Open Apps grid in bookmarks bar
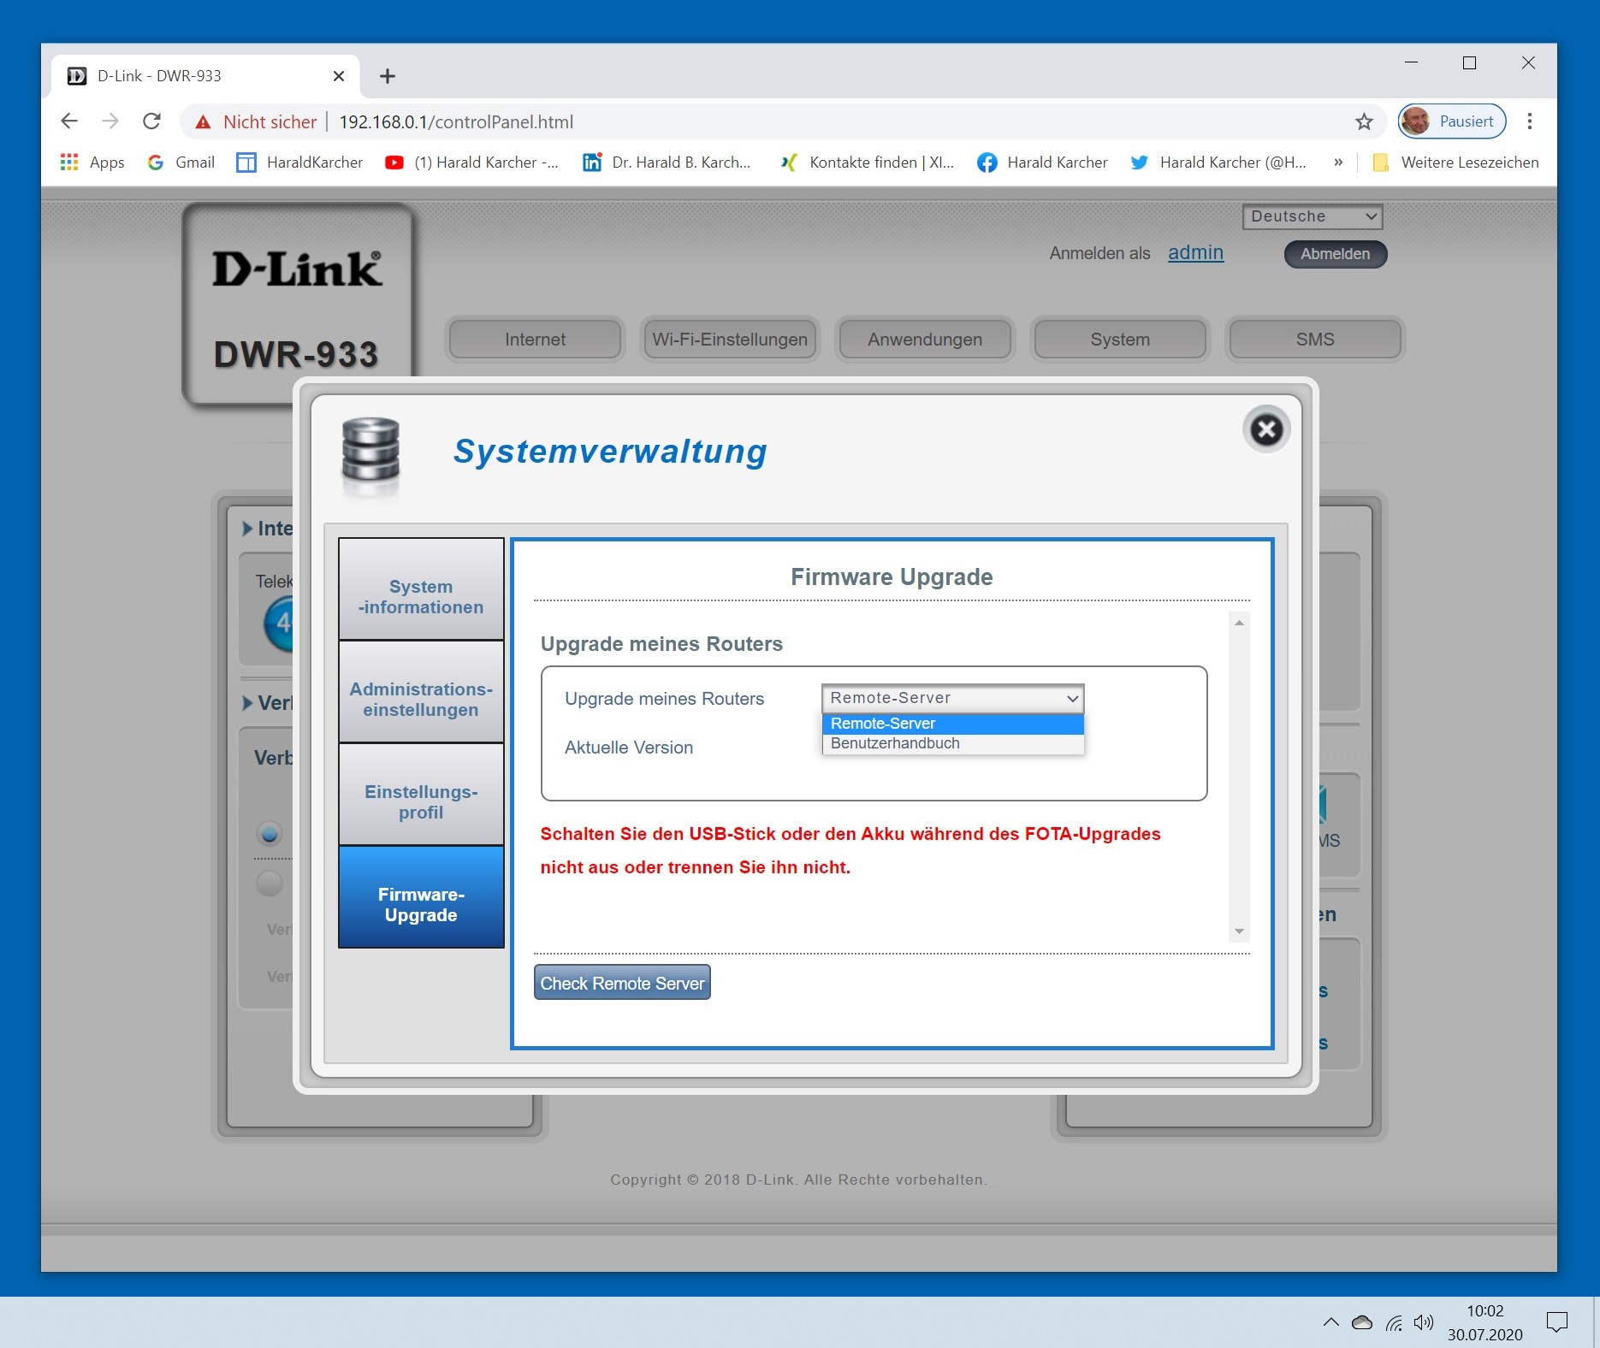The width and height of the screenshot is (1600, 1348). [x=92, y=163]
